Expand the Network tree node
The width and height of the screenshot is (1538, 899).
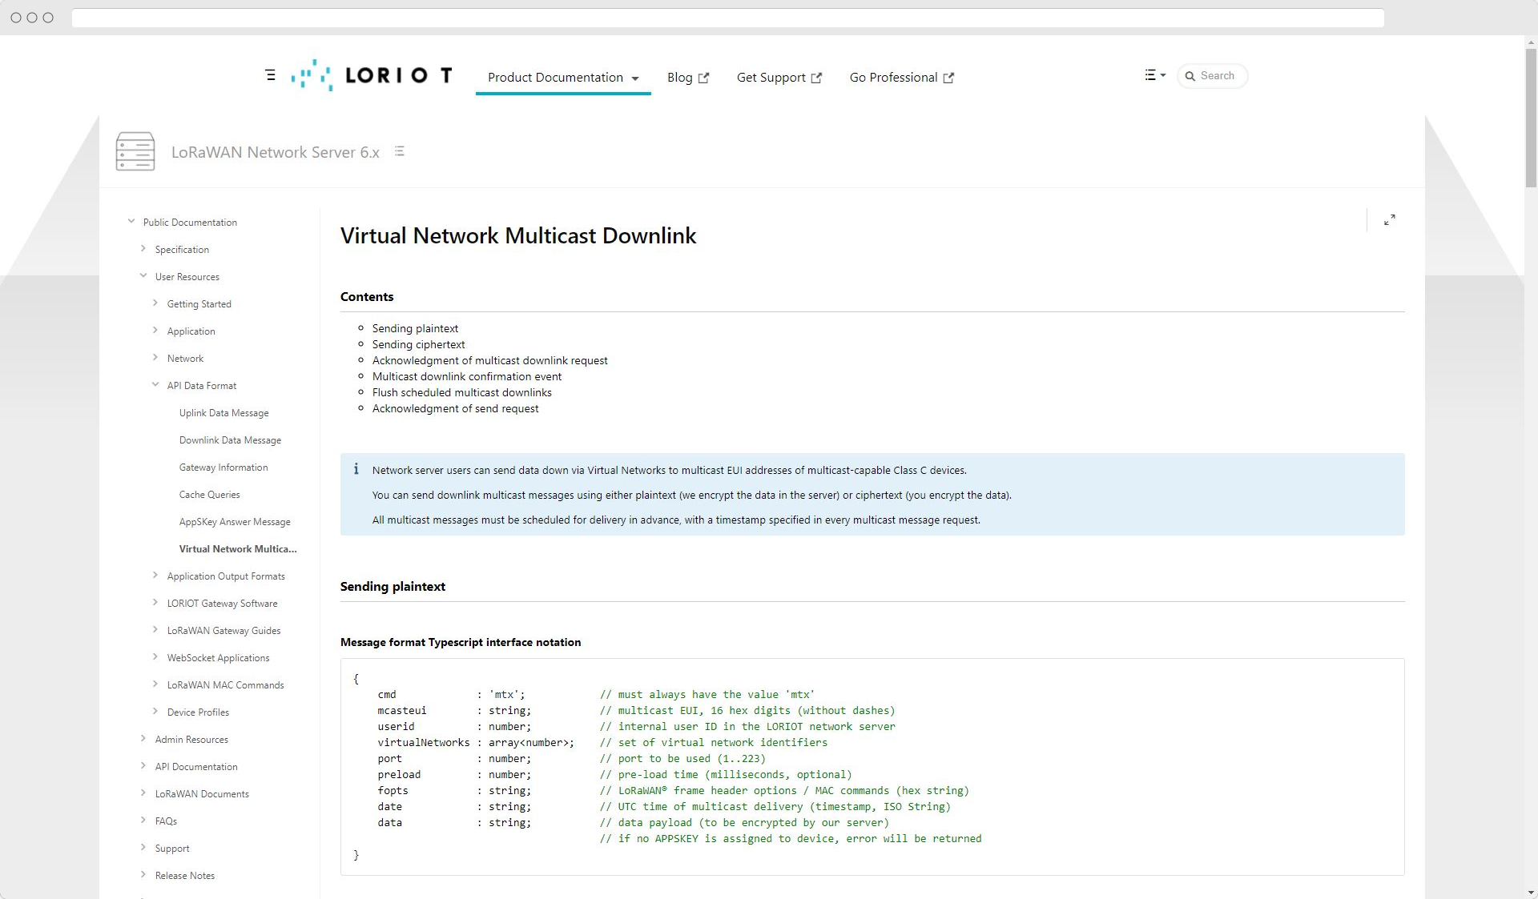155,358
